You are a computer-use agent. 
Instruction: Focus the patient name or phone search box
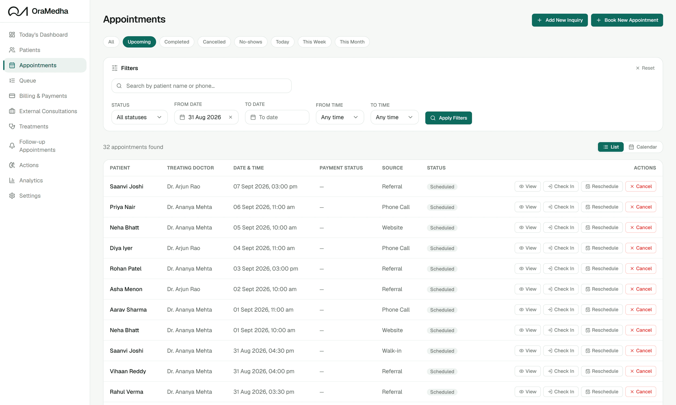click(x=201, y=86)
